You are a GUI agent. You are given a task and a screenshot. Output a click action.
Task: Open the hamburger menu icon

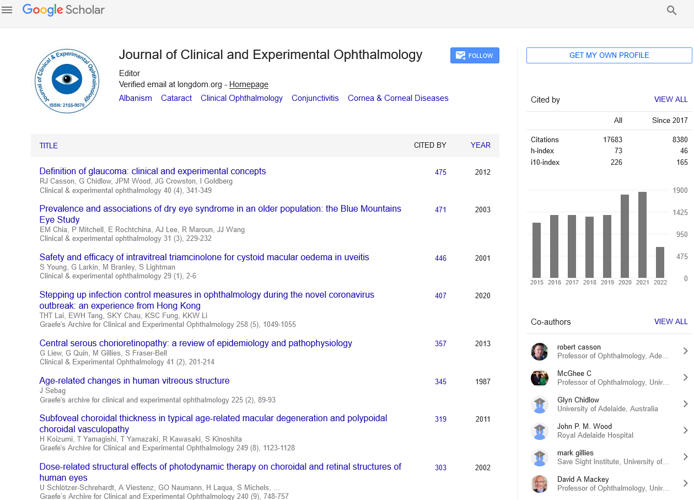(7, 10)
